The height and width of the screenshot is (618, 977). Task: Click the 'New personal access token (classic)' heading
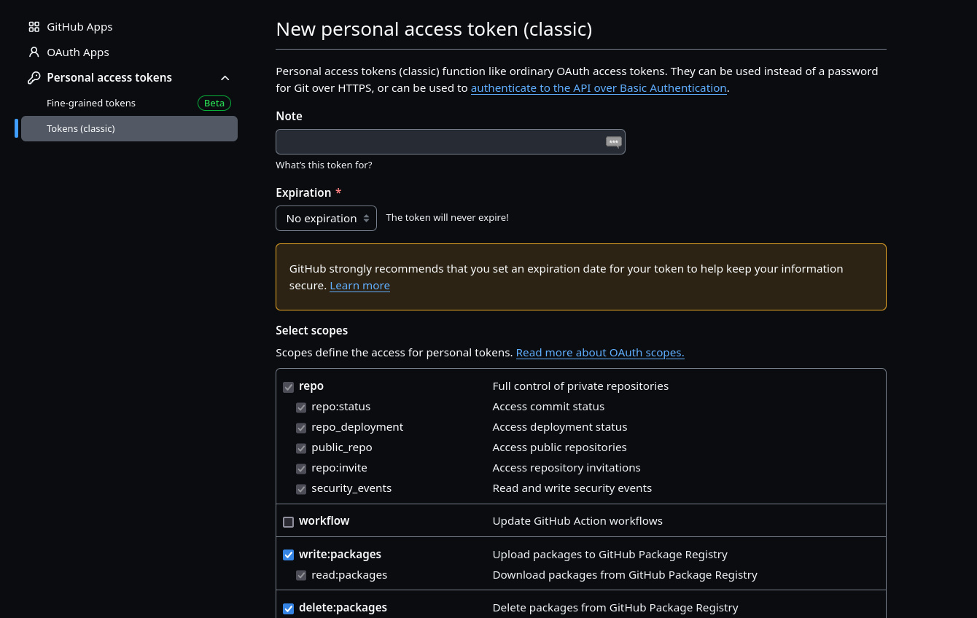tap(434, 29)
